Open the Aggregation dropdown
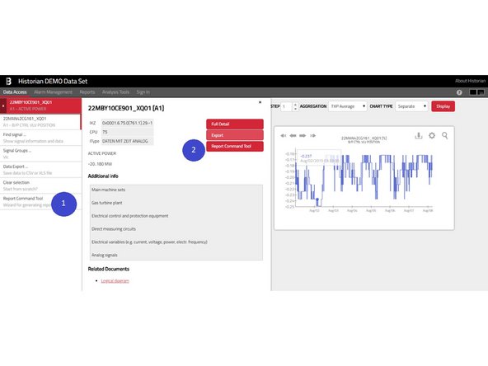 [x=348, y=106]
